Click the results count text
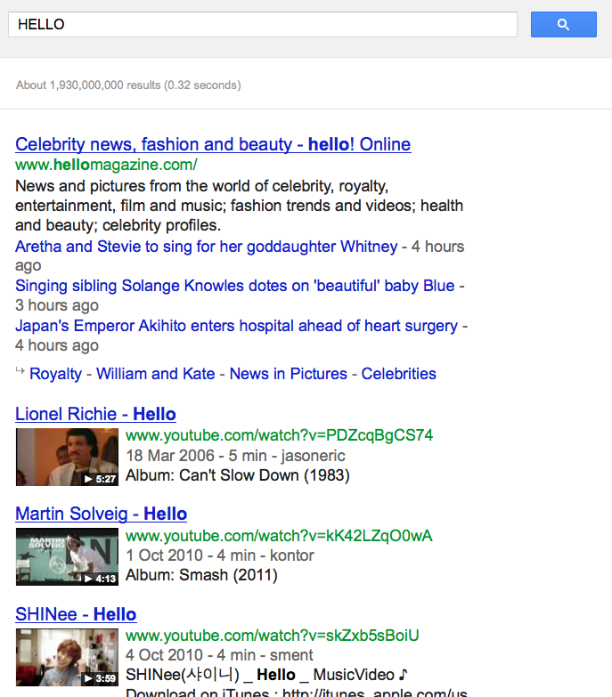This screenshot has width=612, height=697. point(128,85)
